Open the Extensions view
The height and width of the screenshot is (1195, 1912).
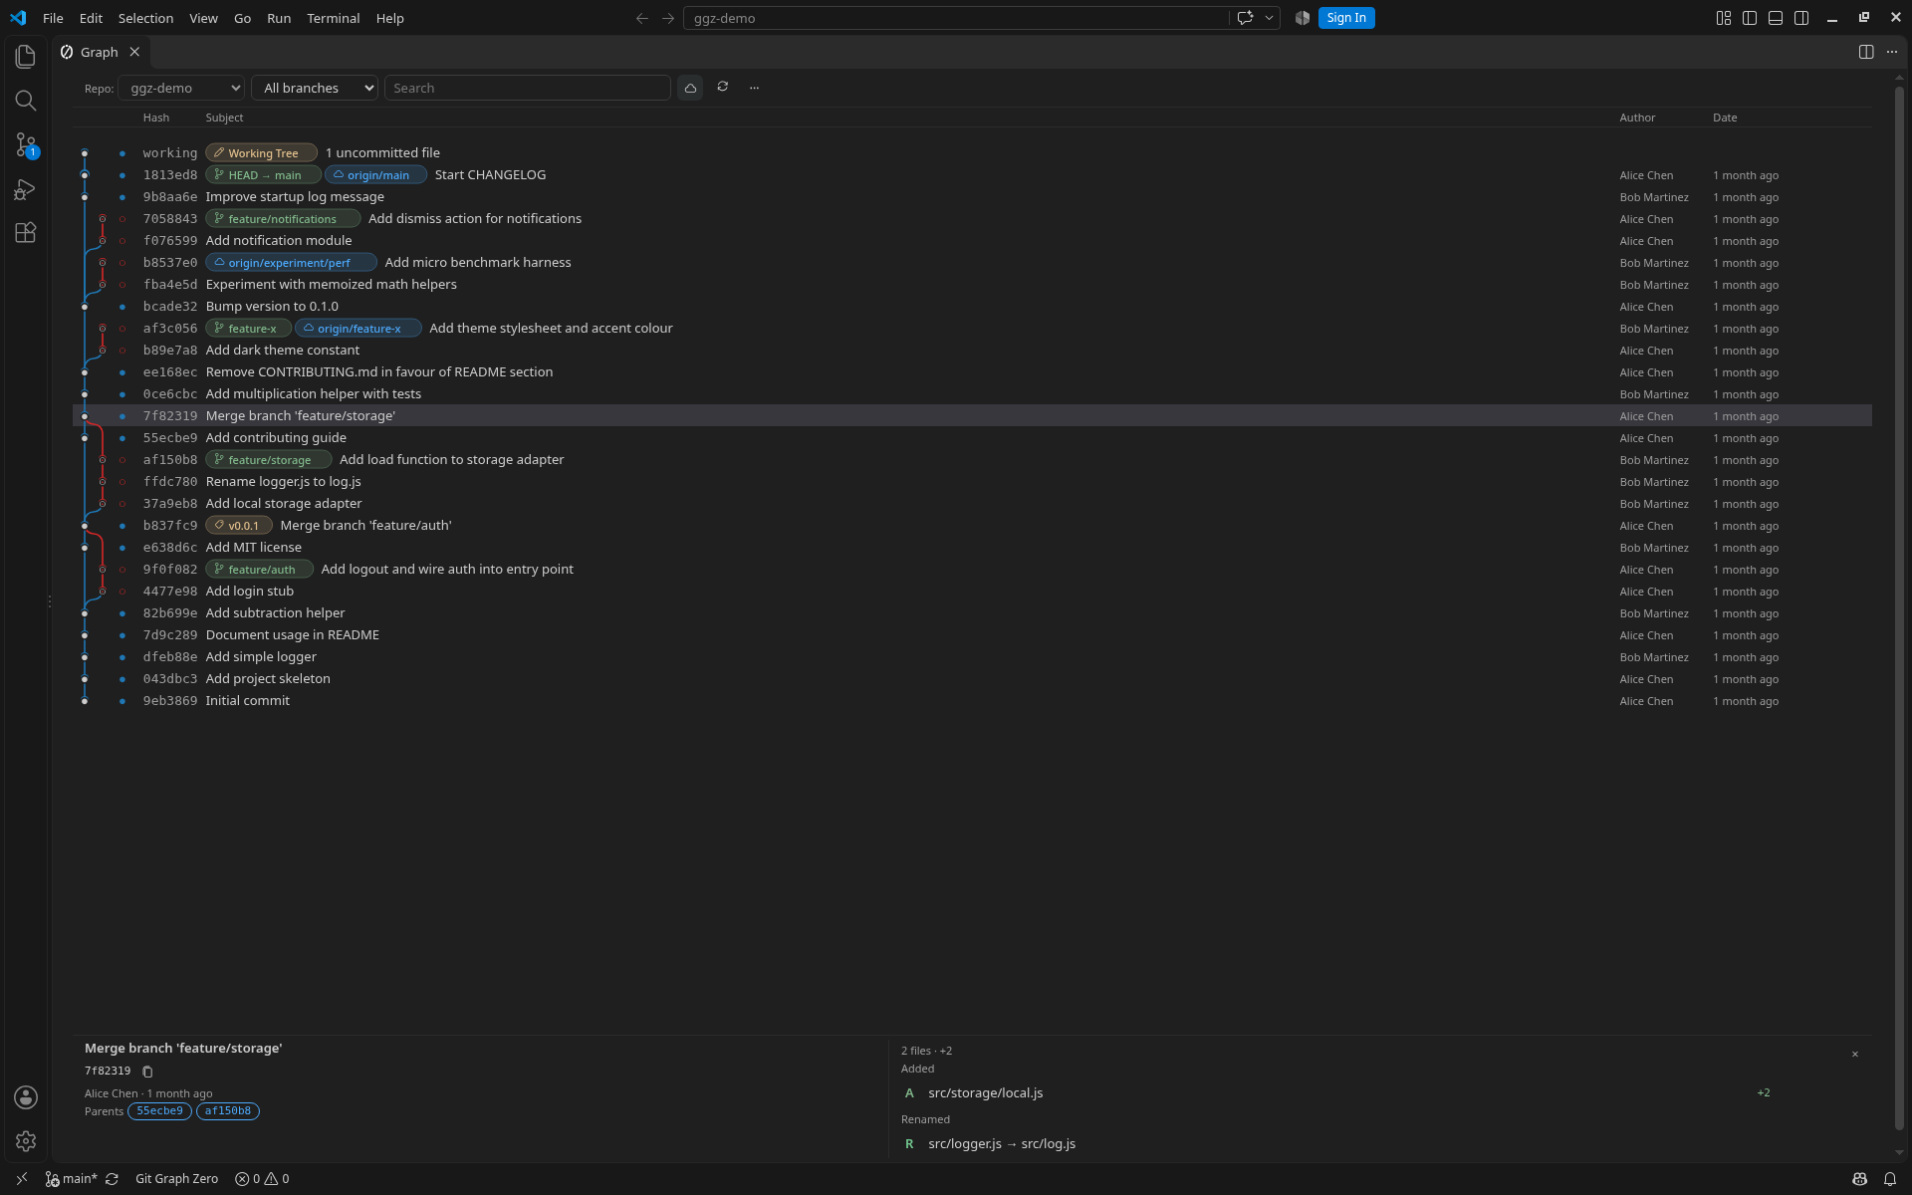tap(26, 233)
